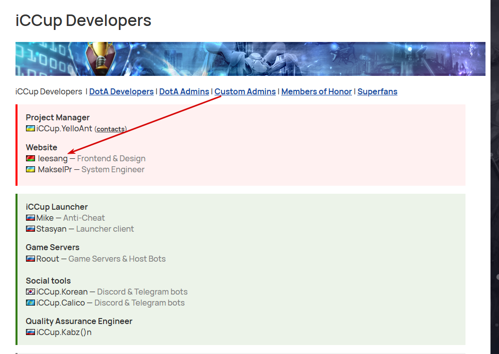Image resolution: width=499 pixels, height=354 pixels.
Task: Click the flag icon beside Stasyan
Action: click(x=30, y=229)
